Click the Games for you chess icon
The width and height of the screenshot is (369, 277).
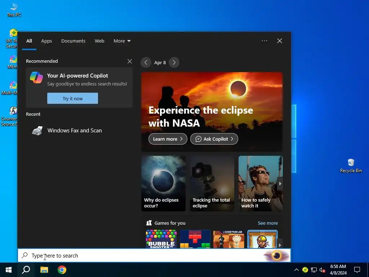click(149, 223)
